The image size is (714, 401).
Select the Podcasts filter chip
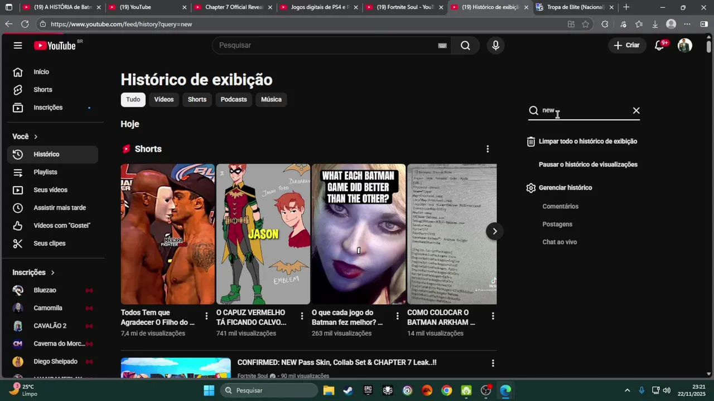[234, 100]
